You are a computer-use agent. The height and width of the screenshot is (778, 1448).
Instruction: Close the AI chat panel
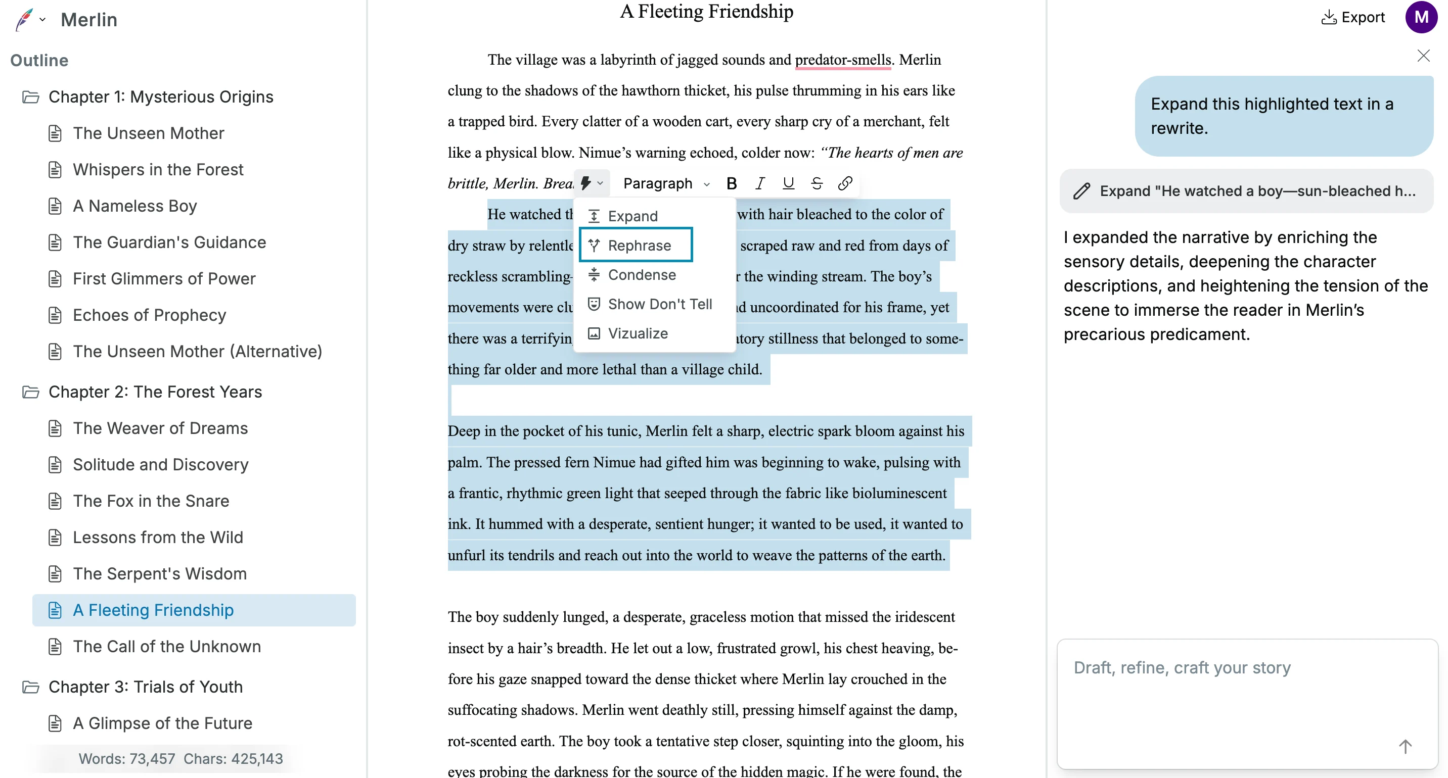[1423, 56]
